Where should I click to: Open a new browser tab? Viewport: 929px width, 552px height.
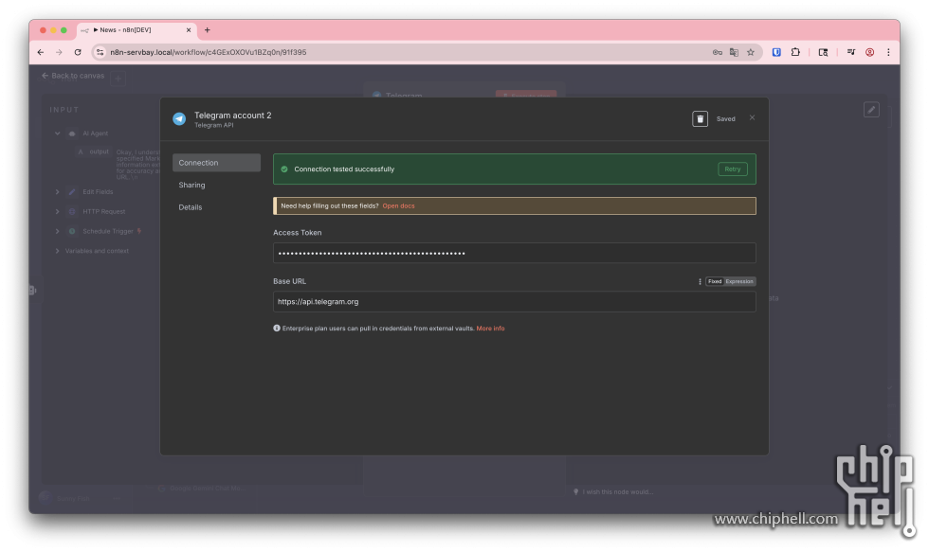click(x=207, y=30)
